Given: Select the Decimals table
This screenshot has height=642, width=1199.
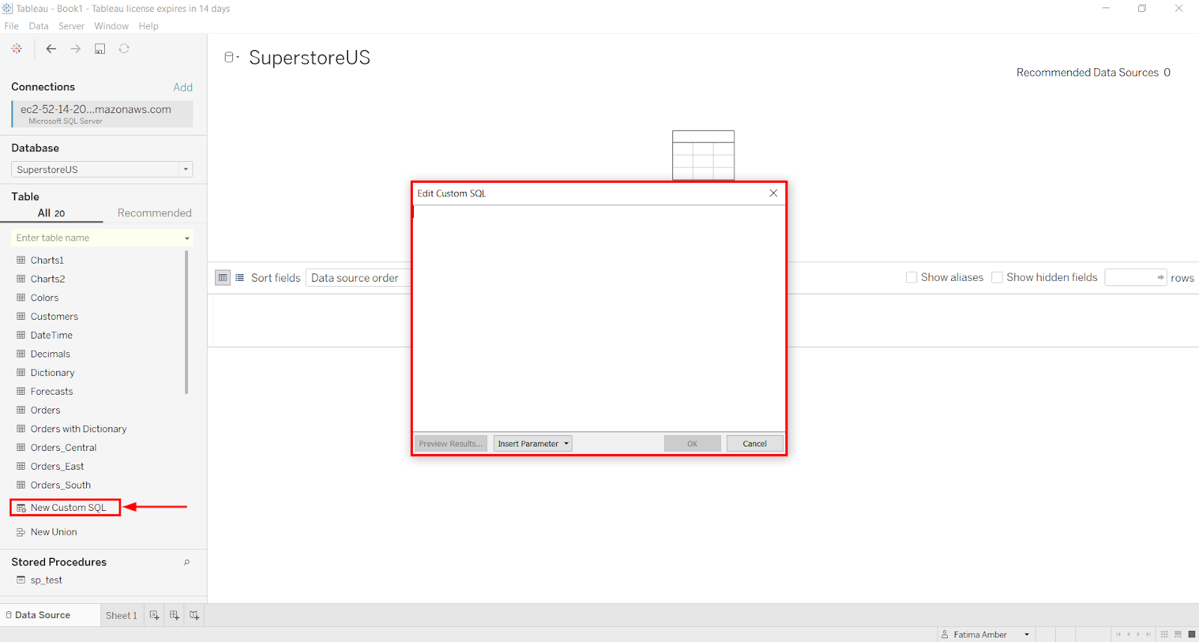Looking at the screenshot, I should click(50, 354).
